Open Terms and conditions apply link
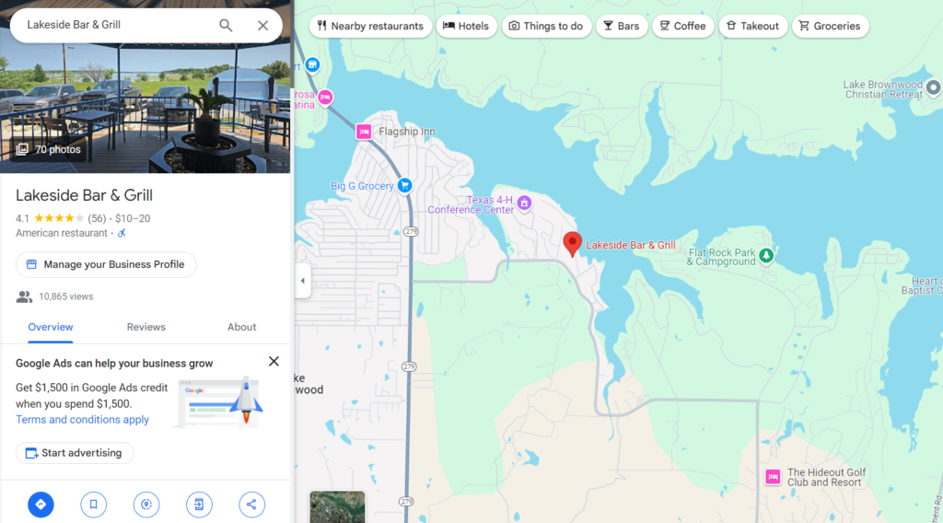Image resolution: width=943 pixels, height=523 pixels. (x=82, y=420)
